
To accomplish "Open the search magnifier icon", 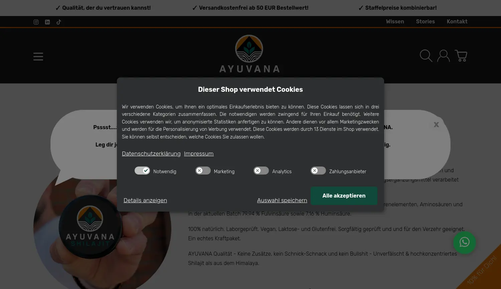I will point(426,56).
